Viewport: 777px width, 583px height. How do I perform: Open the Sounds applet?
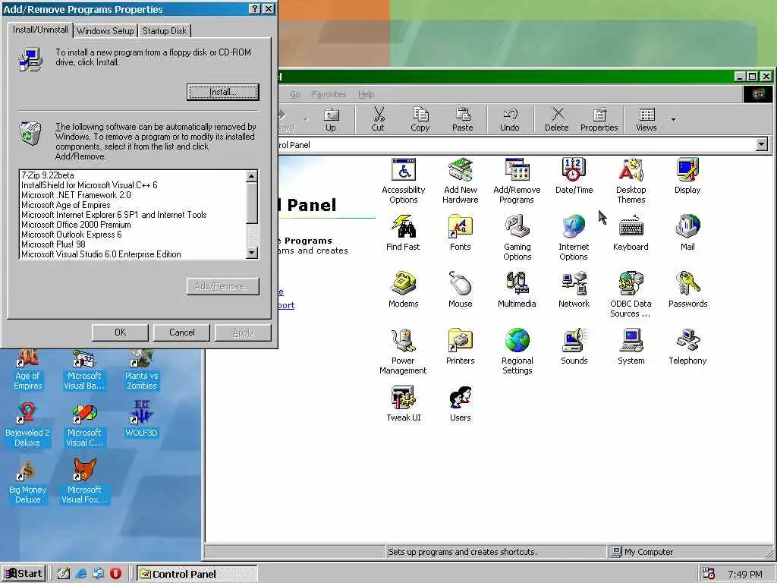tap(574, 347)
